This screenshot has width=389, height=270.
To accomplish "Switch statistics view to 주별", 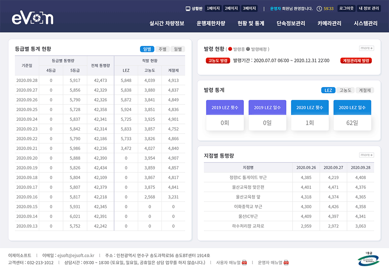I will point(162,49).
